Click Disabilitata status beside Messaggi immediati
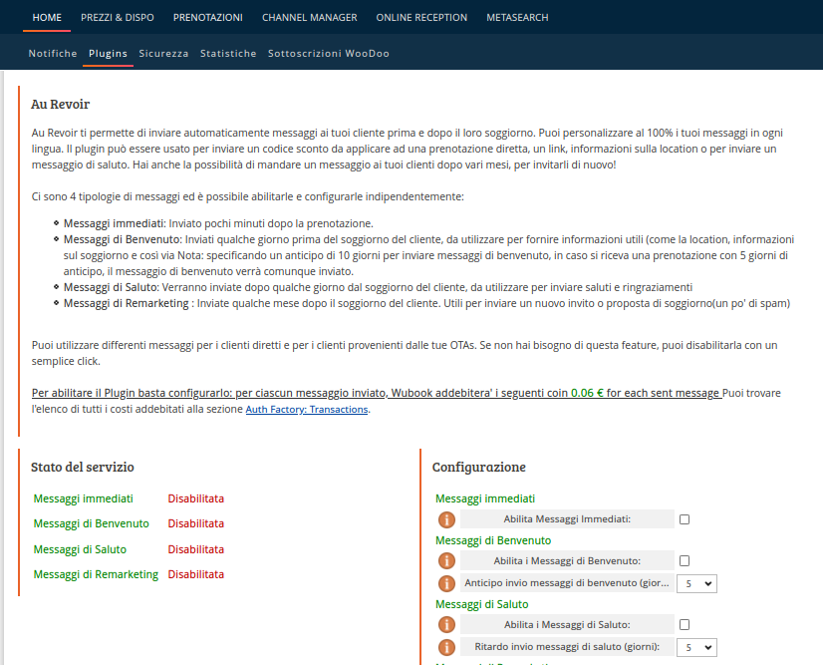The height and width of the screenshot is (665, 823). click(x=195, y=499)
